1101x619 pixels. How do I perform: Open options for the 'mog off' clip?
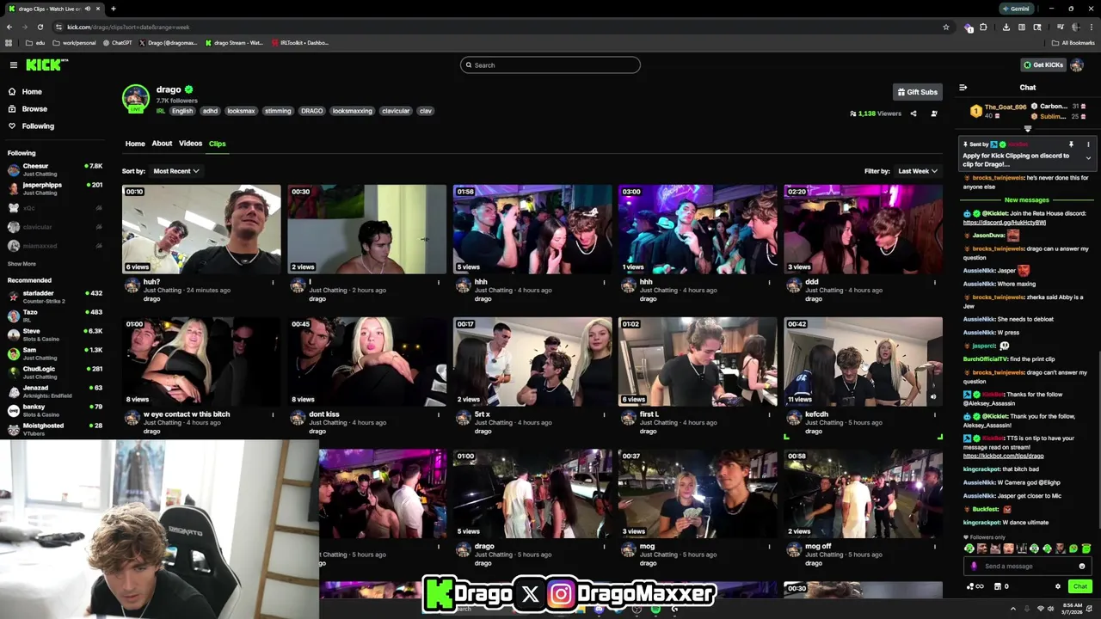point(935,547)
